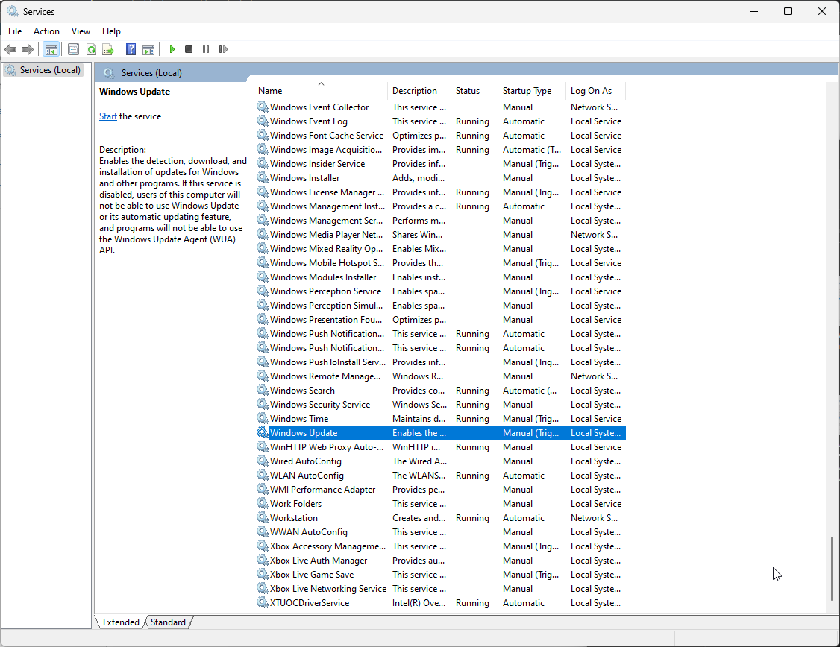
Task: Select the Windows Font Cache Service row
Action: (441, 136)
